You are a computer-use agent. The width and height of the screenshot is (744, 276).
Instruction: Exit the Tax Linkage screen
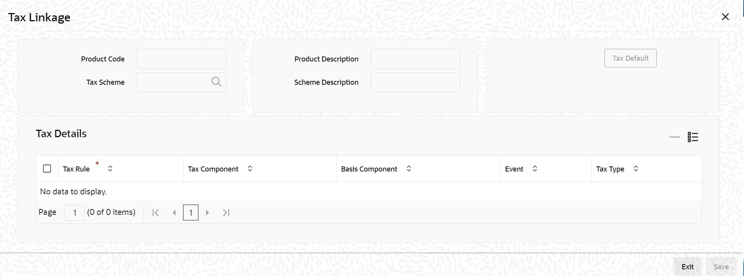tap(687, 267)
